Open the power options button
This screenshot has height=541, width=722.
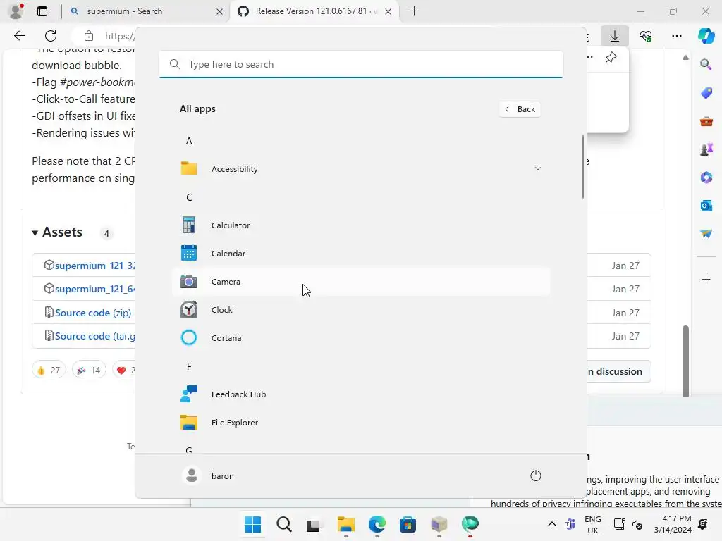[x=536, y=475]
